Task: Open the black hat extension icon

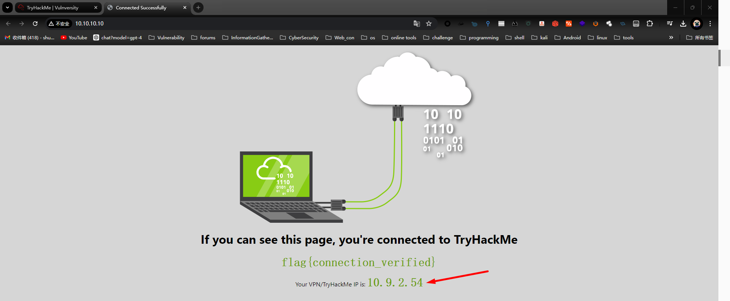Action: click(x=461, y=24)
